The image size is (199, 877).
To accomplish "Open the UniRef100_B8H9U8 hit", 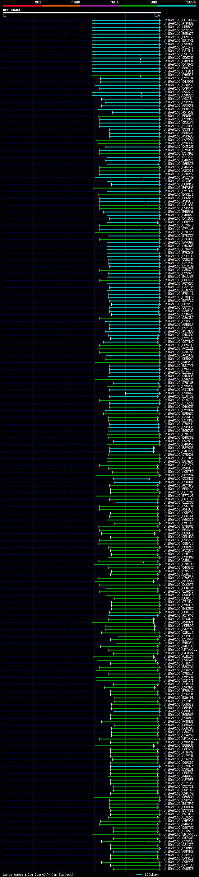I will (x=178, y=745).
